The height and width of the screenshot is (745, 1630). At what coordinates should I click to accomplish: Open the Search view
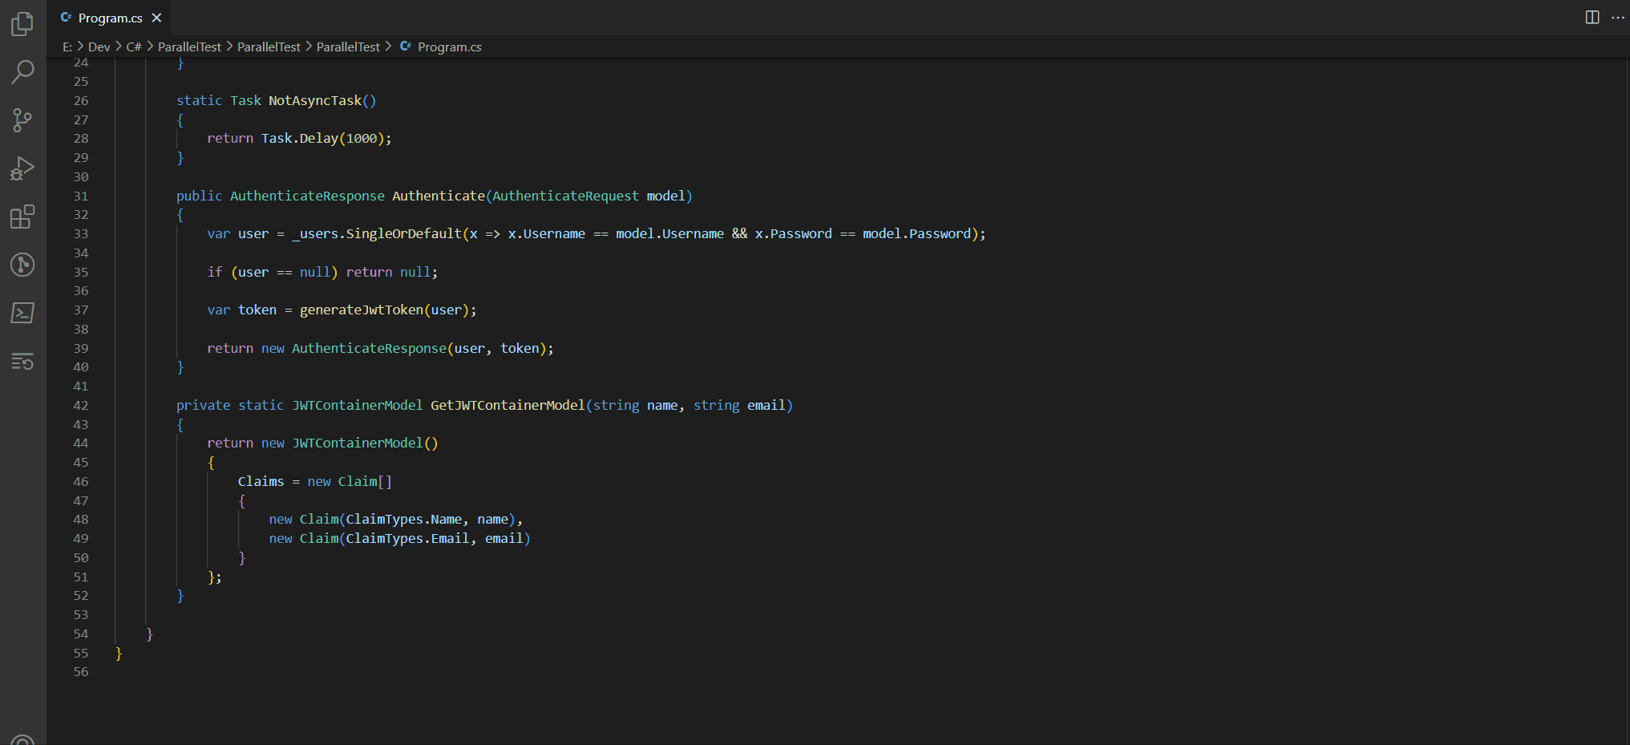22,72
